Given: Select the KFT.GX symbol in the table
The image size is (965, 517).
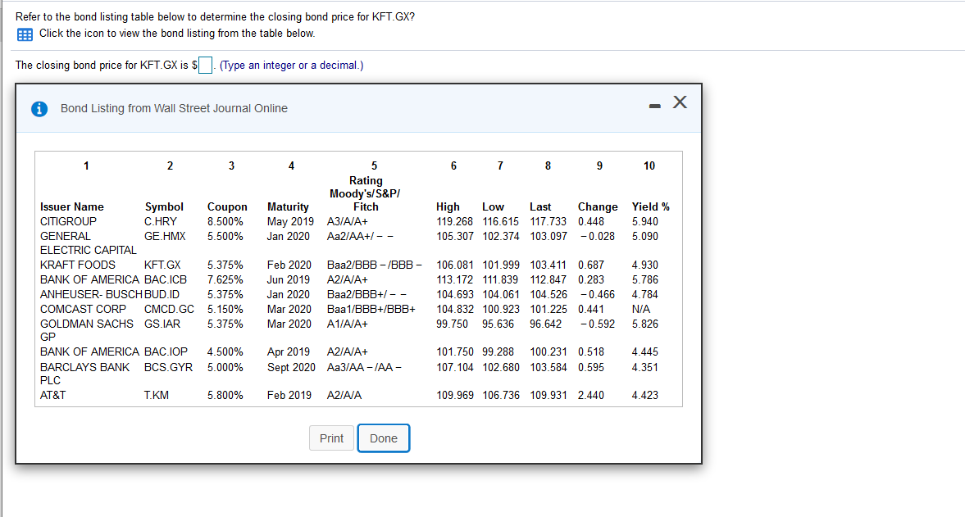Looking at the screenshot, I should pos(164,264).
